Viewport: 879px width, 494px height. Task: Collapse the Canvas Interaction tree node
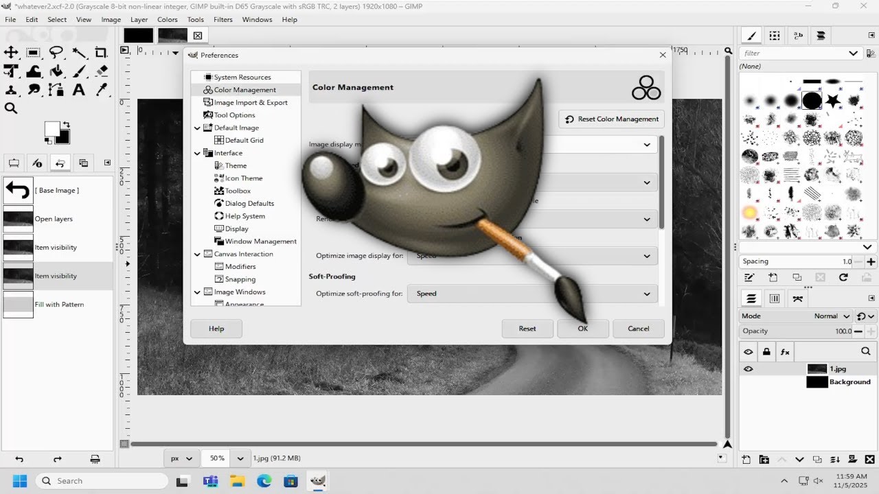point(198,254)
